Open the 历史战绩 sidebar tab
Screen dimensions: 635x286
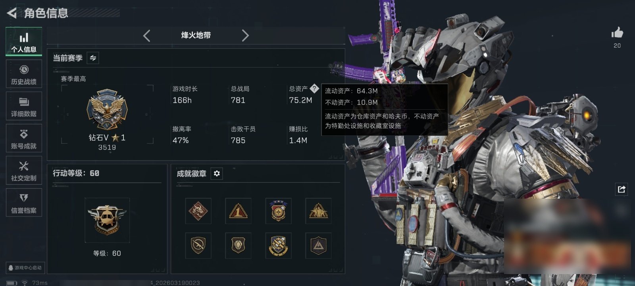coord(24,74)
